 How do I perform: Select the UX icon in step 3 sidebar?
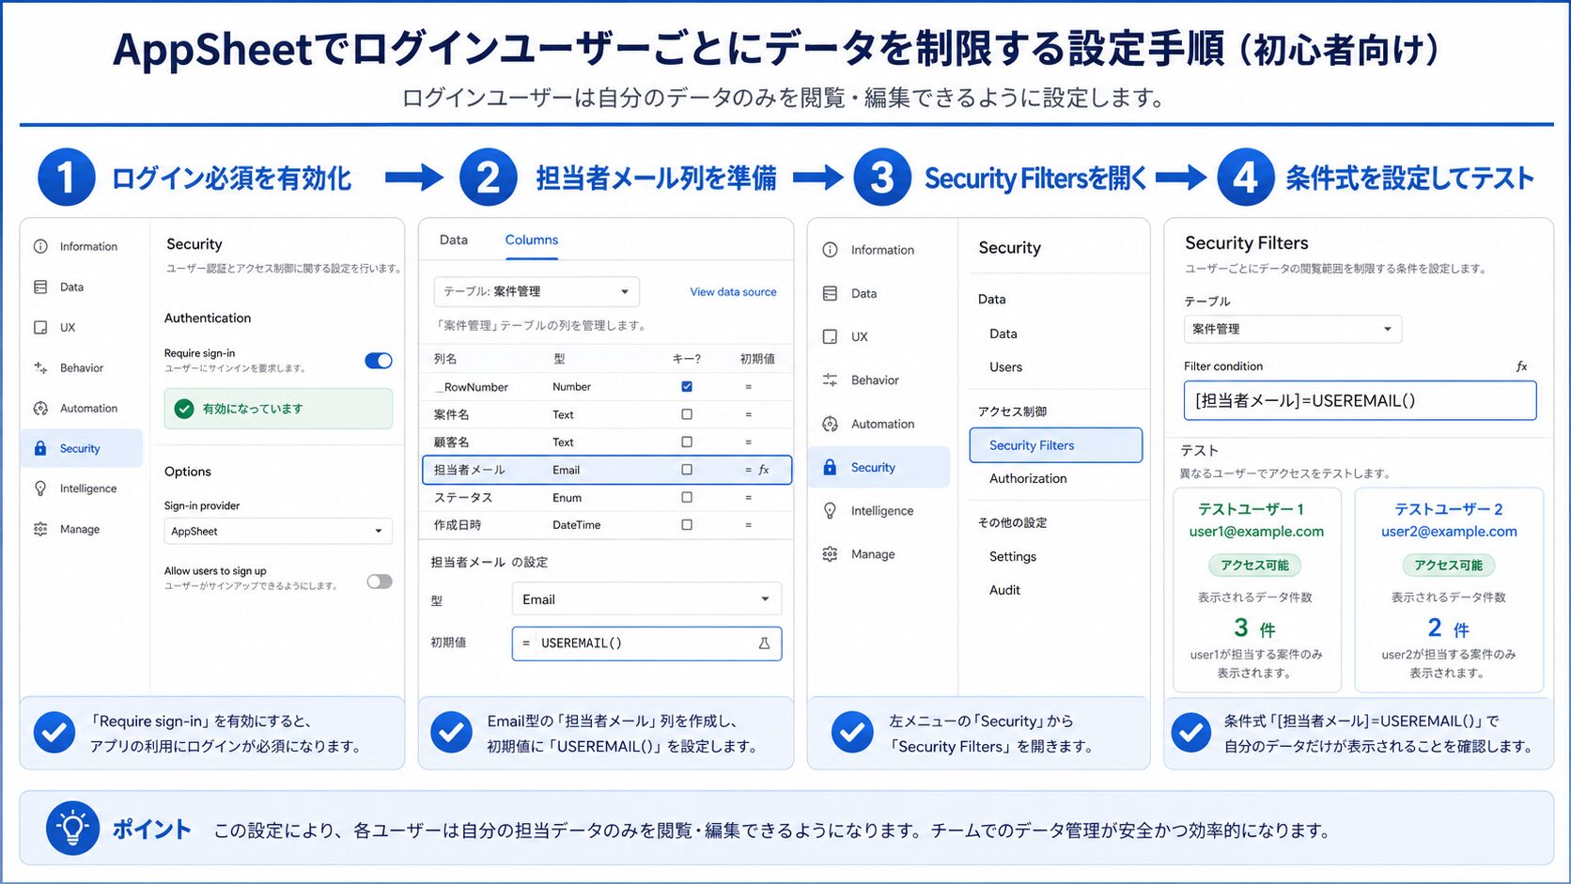click(x=830, y=336)
